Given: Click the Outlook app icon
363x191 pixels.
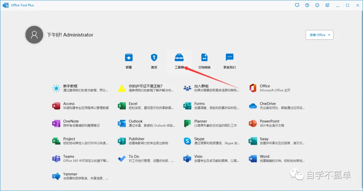Looking at the screenshot, I should tap(122, 124).
